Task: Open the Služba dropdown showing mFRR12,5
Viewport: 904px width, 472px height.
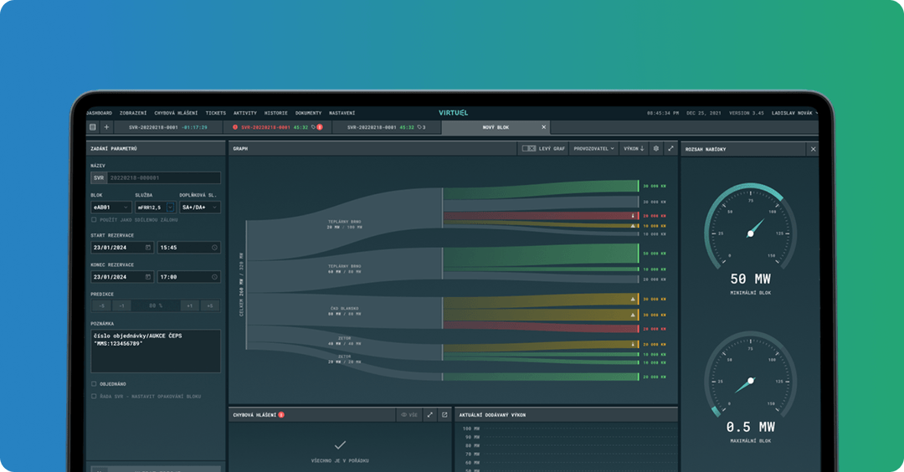Action: tap(155, 208)
